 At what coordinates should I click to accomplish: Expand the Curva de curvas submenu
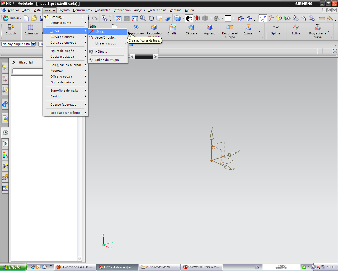coord(65,37)
